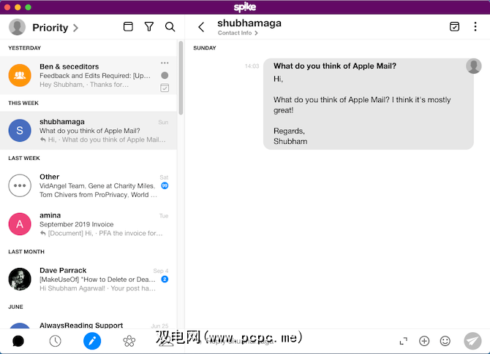Click the task checkmark icon in conversation header
This screenshot has height=354, width=490.
click(x=454, y=27)
